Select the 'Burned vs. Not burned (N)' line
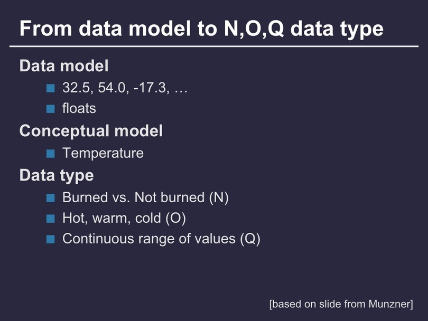The image size is (428, 321). tap(145, 197)
